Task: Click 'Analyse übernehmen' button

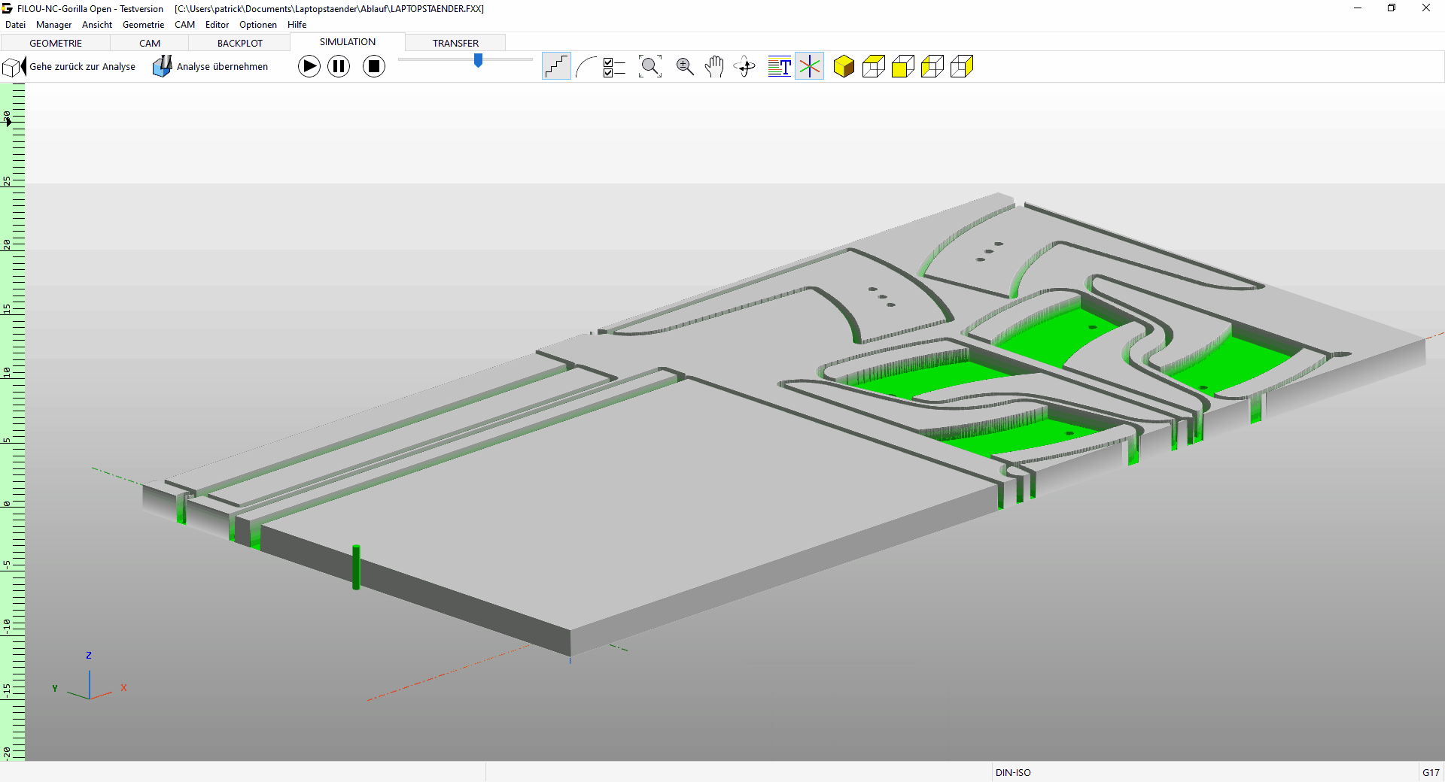Action: click(x=211, y=67)
